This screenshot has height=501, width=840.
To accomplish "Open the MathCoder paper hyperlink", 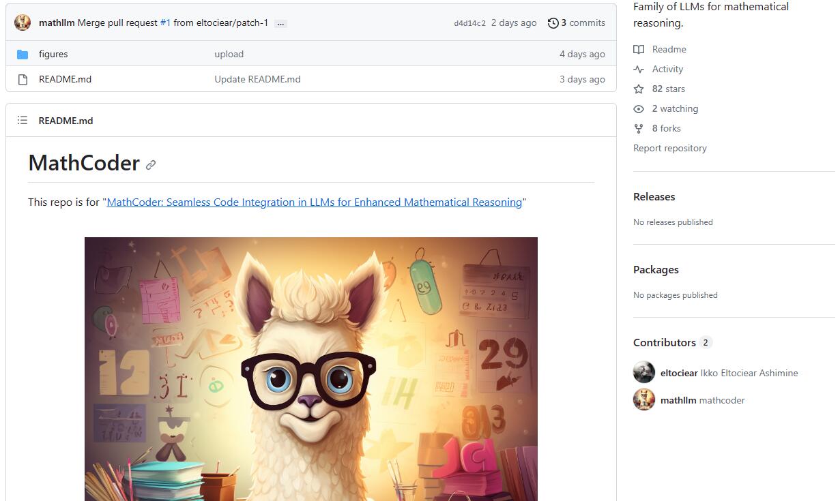I will [314, 202].
